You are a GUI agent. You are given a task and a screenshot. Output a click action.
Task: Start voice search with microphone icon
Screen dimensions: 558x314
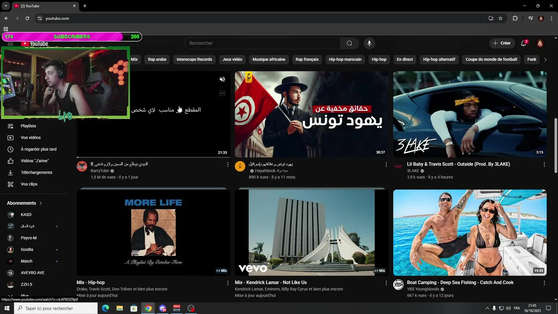[x=369, y=43]
